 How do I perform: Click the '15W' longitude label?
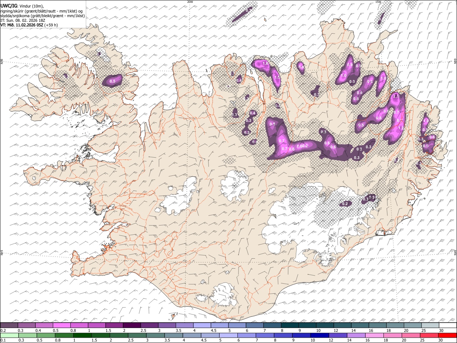coord(378,2)
